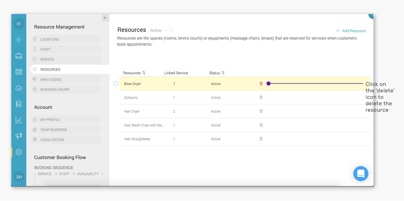This screenshot has height=201, width=404.
Task: Collapse sidebar with the back arrow
Action: (105, 18)
